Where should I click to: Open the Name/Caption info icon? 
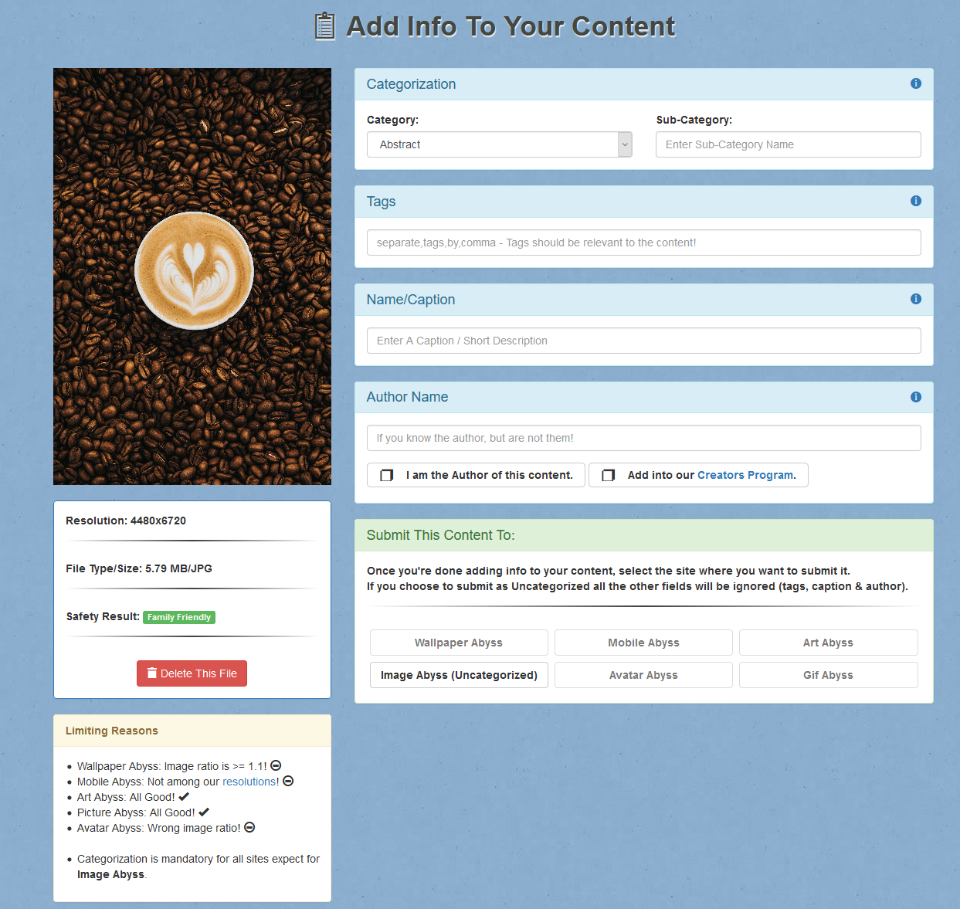click(x=915, y=299)
